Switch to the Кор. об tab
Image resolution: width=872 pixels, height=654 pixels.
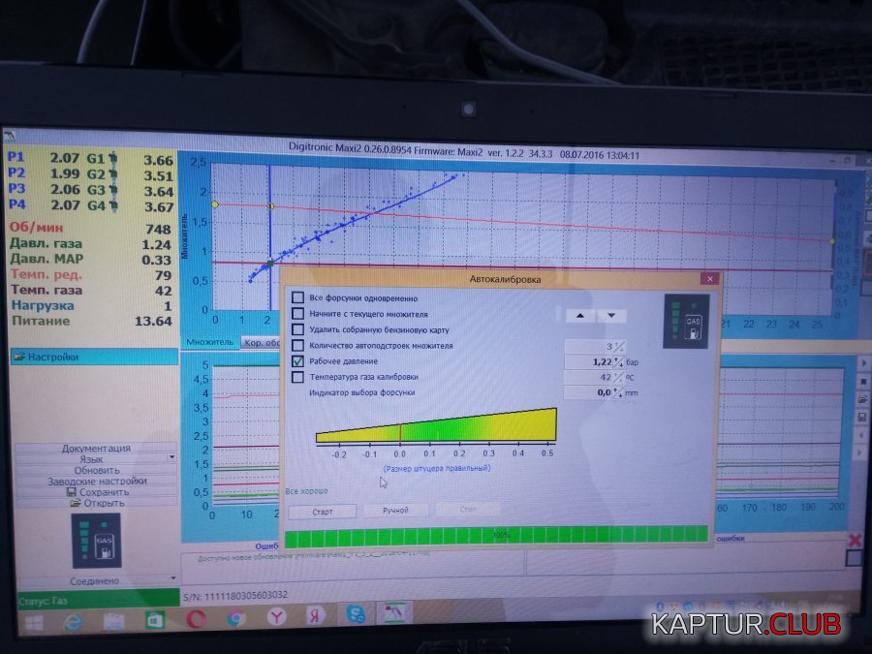pos(261,343)
